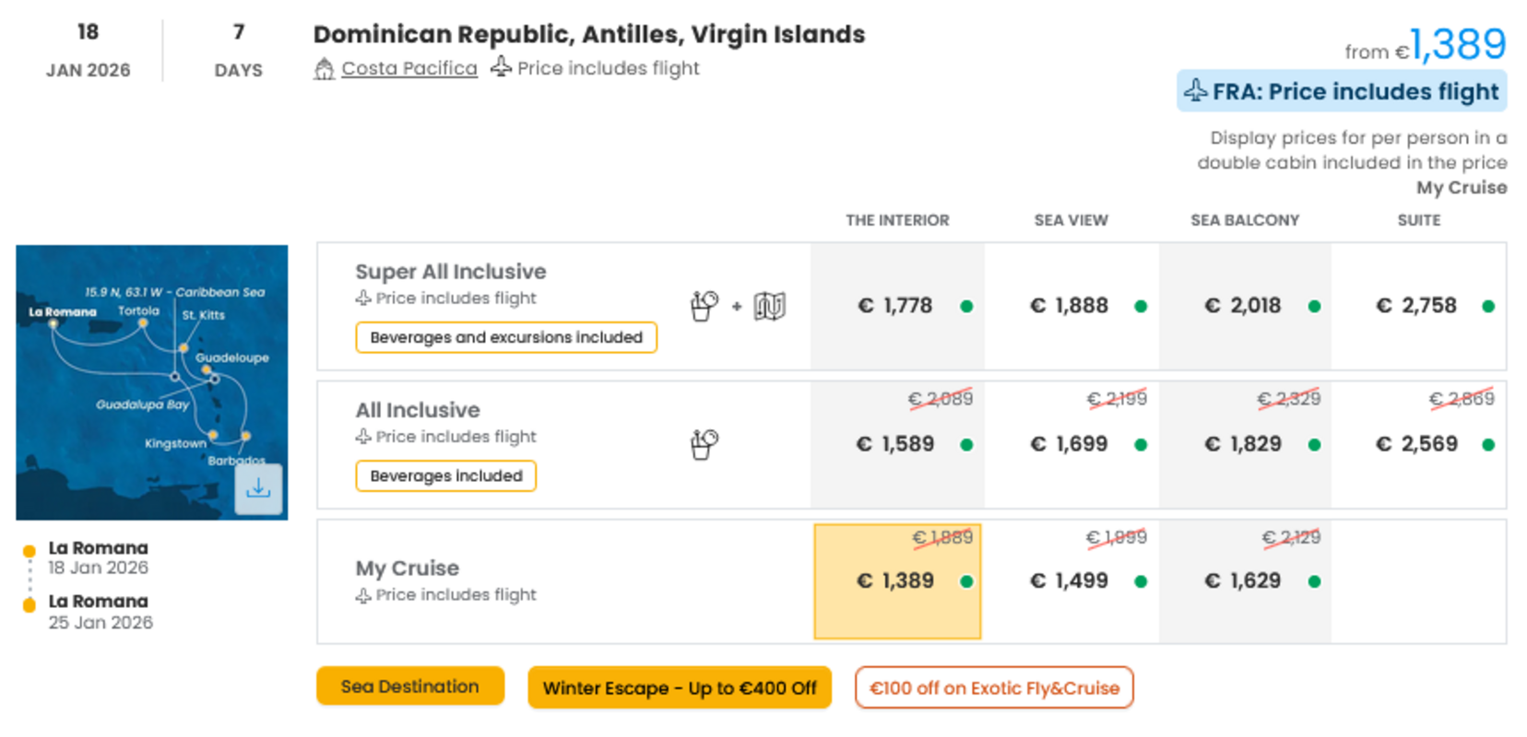Click the beverages icon in Super All Inclusive
Image resolution: width=1527 pixels, height=737 pixels.
pyautogui.click(x=704, y=306)
